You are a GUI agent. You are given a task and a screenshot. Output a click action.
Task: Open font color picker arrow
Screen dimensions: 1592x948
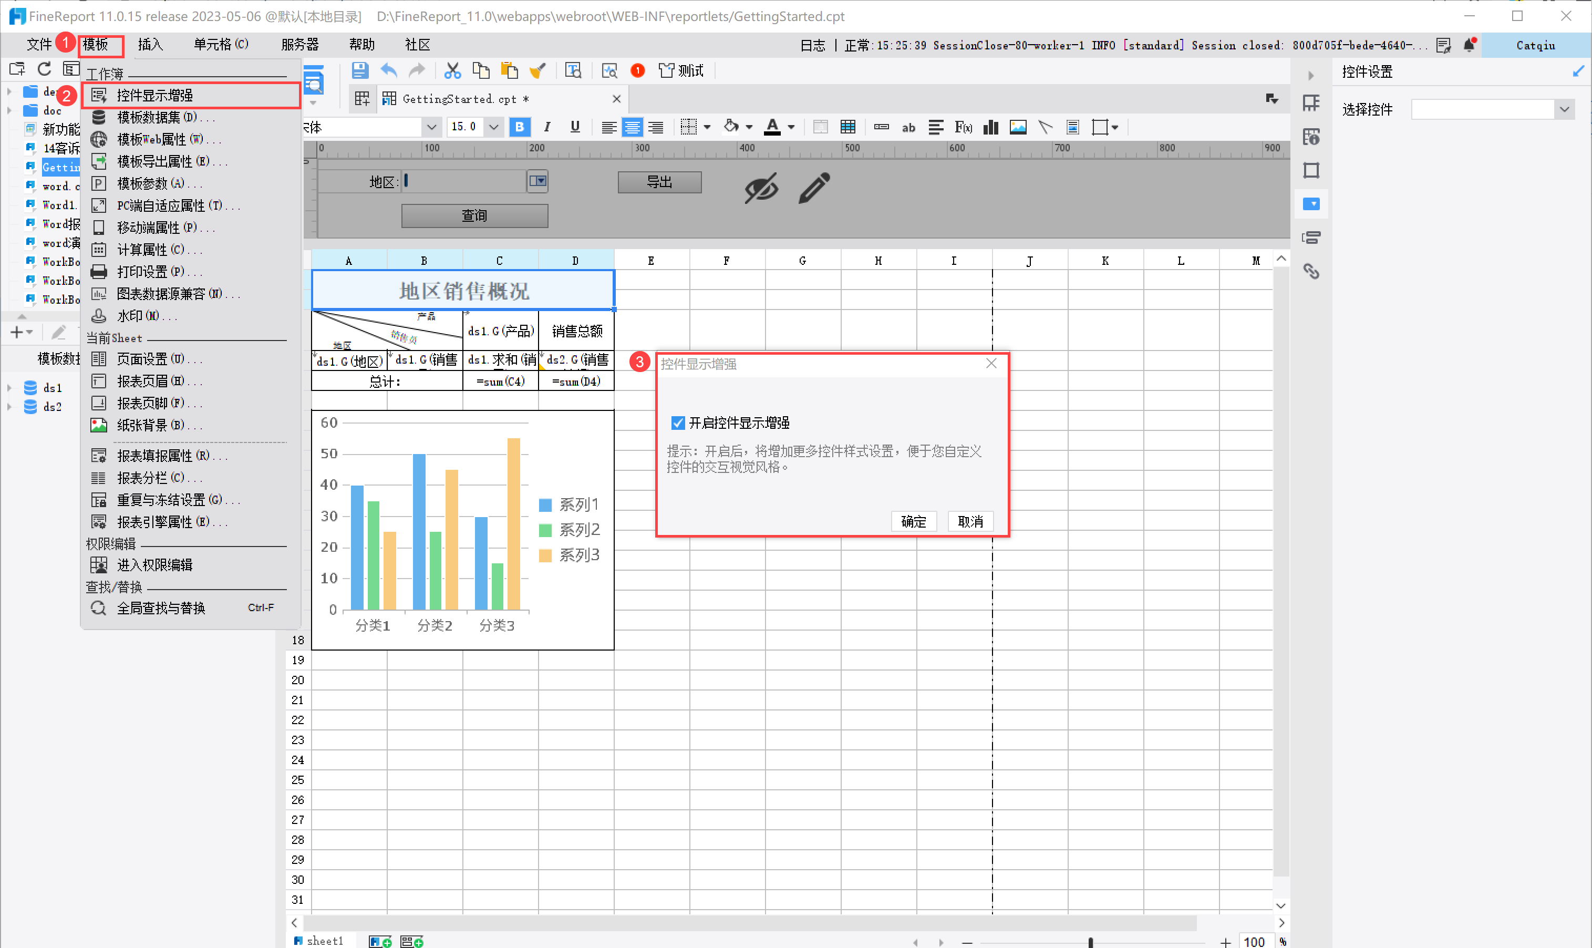click(791, 127)
